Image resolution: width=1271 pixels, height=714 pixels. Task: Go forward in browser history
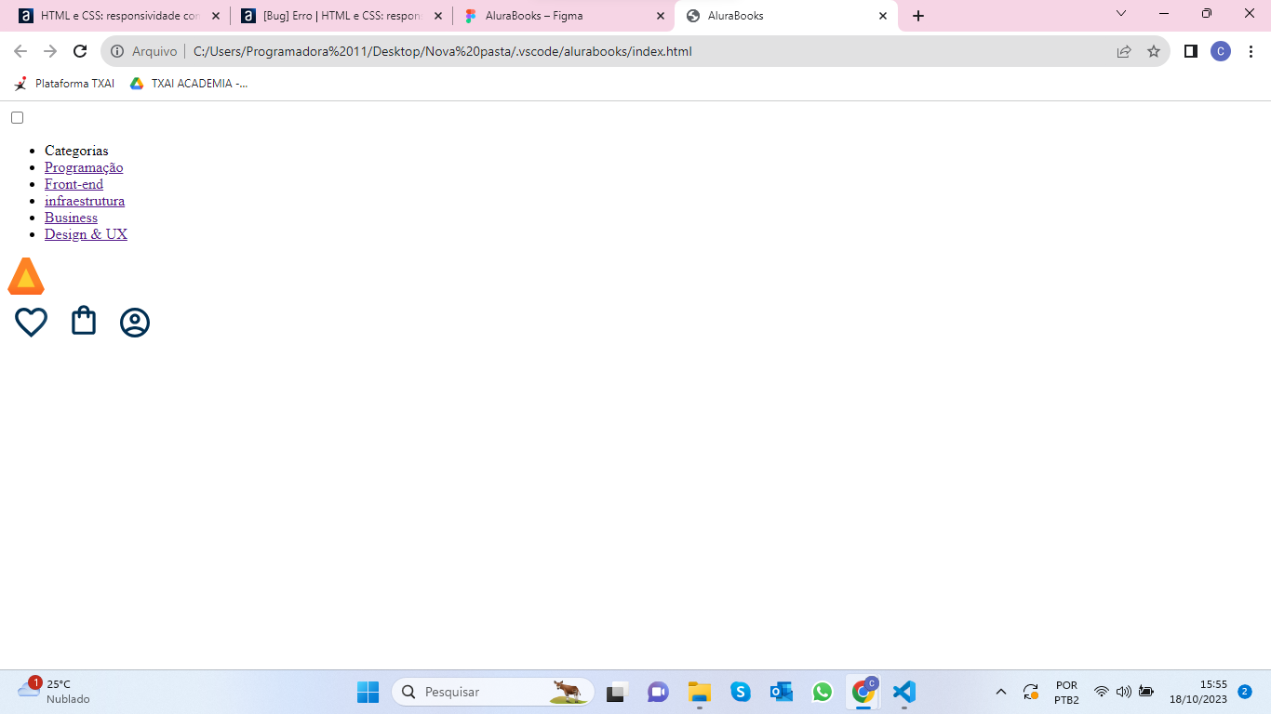(x=50, y=51)
